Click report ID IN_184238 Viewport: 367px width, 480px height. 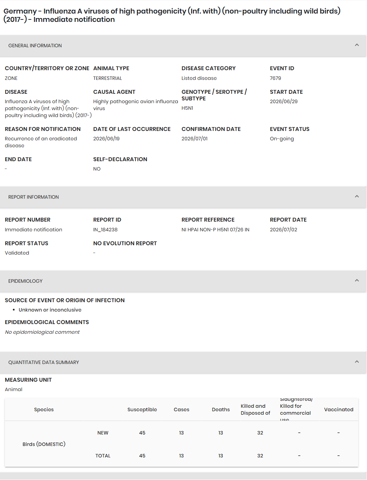click(105, 230)
